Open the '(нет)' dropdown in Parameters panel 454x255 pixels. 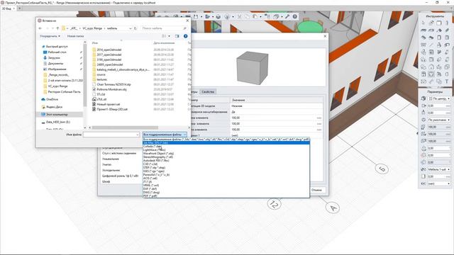pos(439,183)
